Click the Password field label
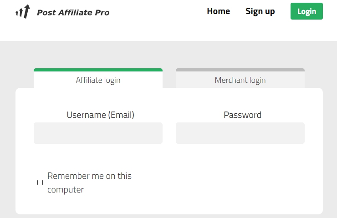 click(x=242, y=115)
